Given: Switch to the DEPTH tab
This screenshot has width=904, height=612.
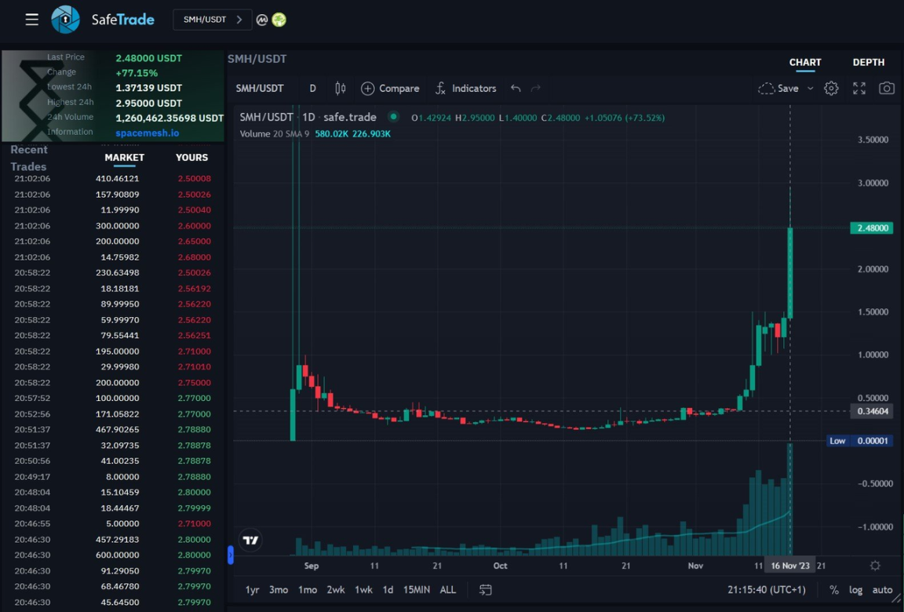Looking at the screenshot, I should (868, 62).
